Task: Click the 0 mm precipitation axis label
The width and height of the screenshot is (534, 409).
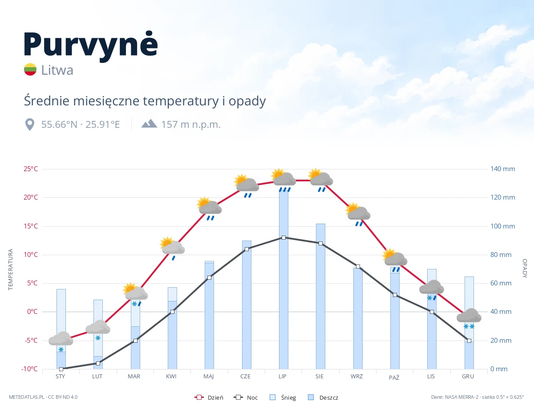Action: 499,369
